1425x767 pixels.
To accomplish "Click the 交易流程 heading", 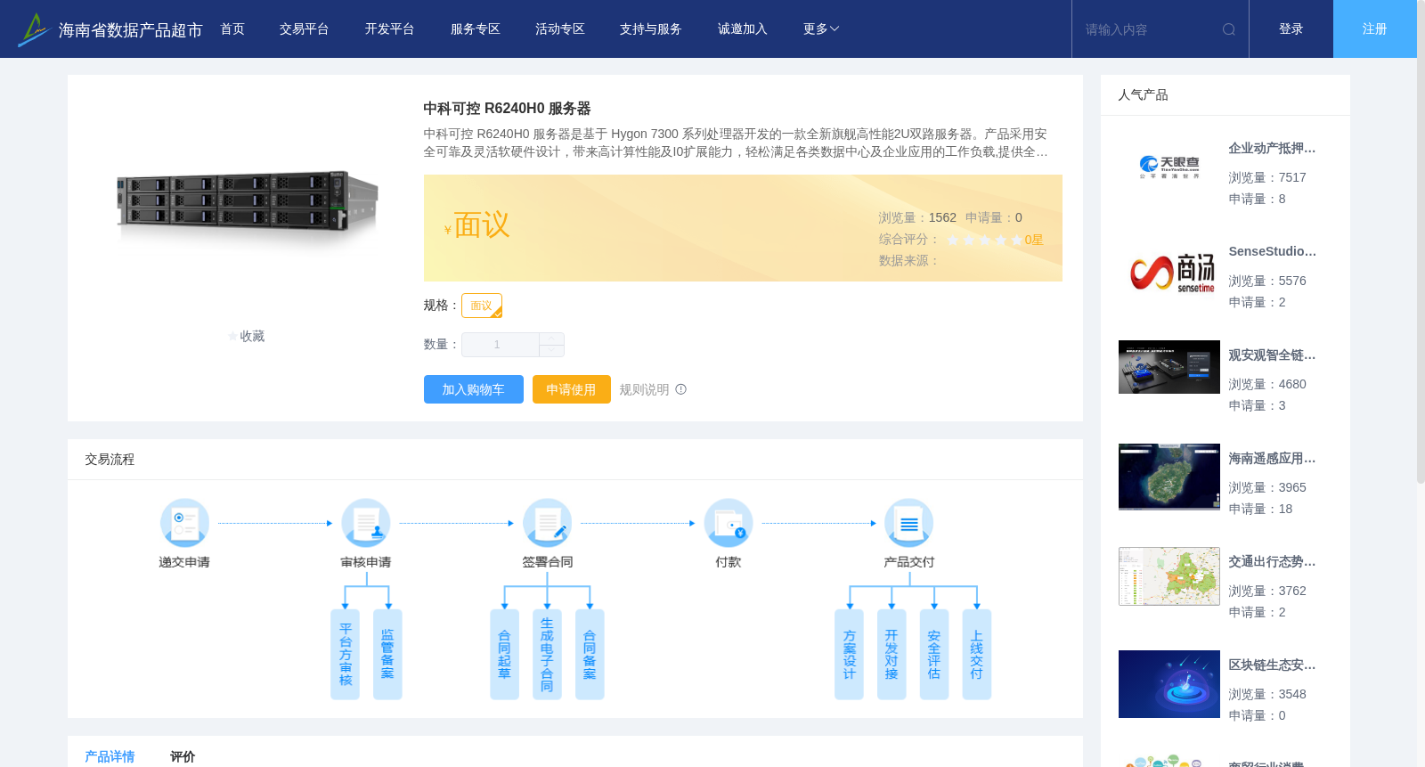I will point(110,460).
